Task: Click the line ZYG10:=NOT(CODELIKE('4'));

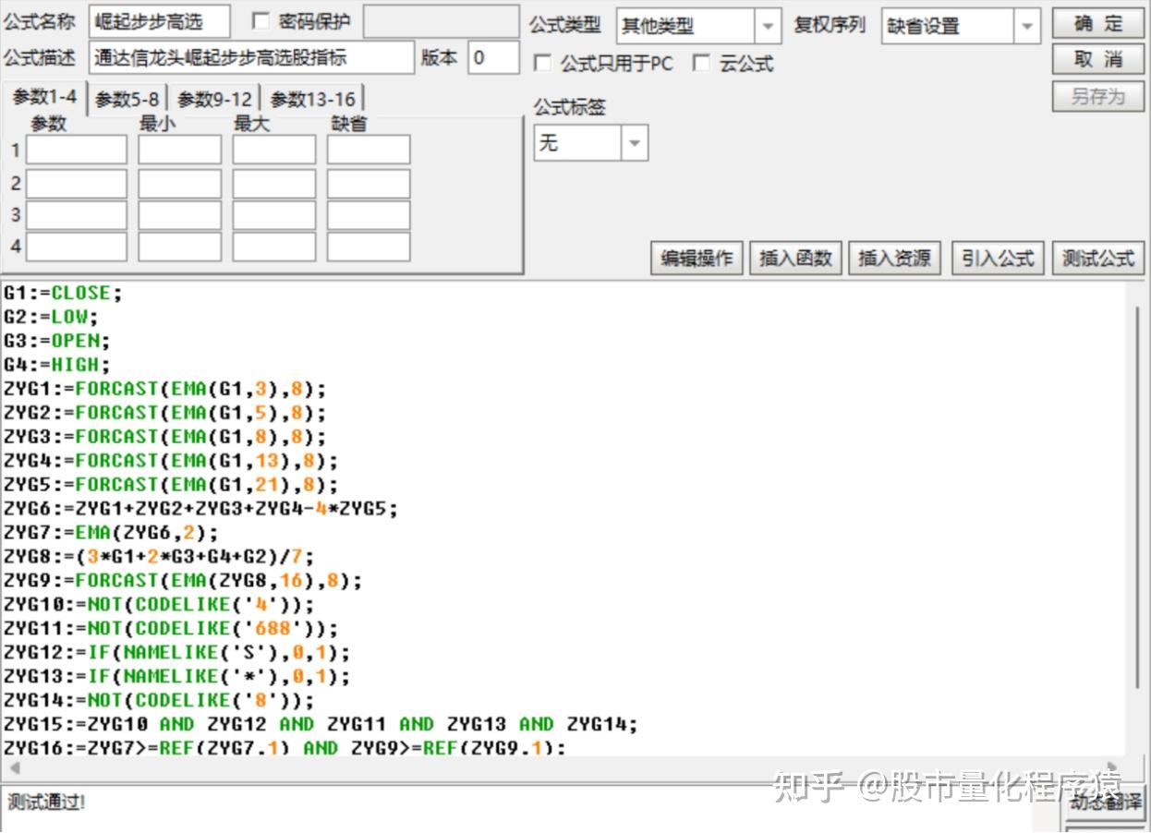Action: click(x=159, y=605)
